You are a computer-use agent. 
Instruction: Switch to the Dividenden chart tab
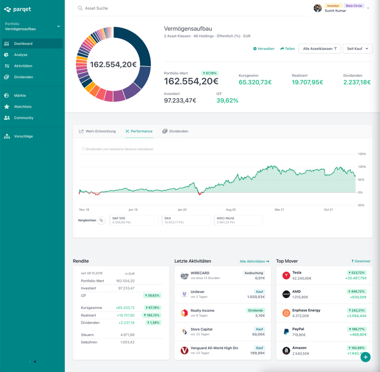[175, 131]
